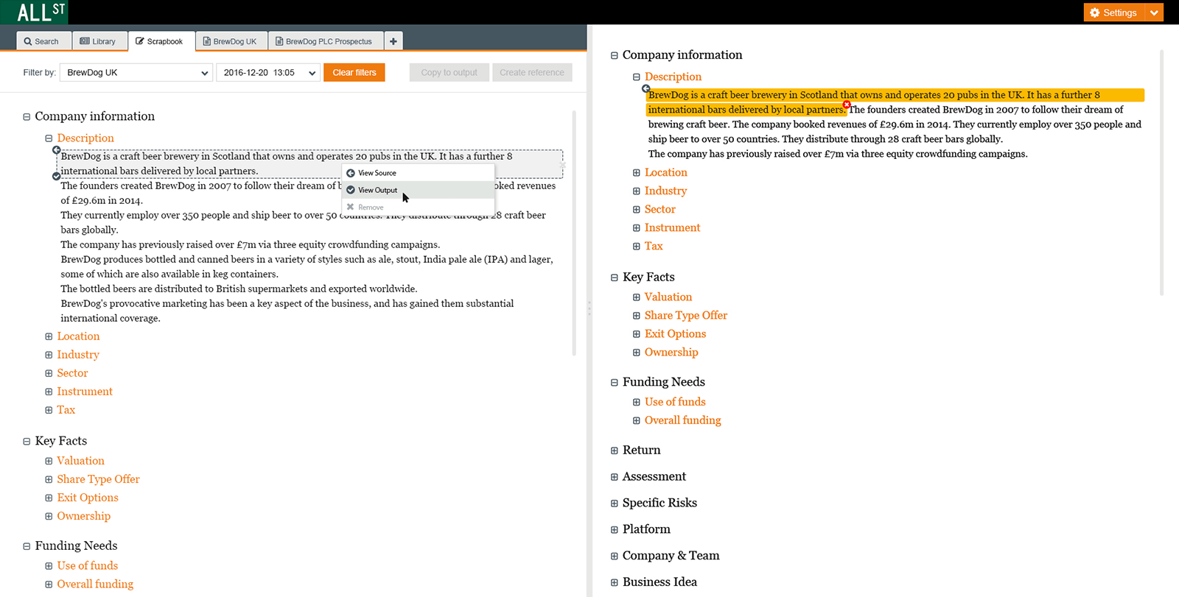Expand Platform section in output panel
The image size is (1179, 597).
[614, 530]
